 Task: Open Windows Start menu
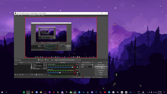2,92
